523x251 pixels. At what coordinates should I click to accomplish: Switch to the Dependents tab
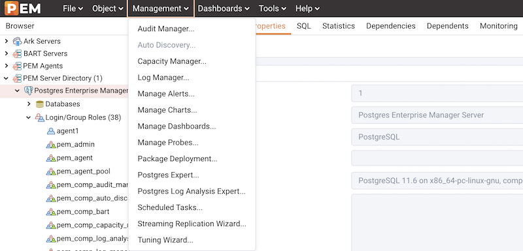448,26
